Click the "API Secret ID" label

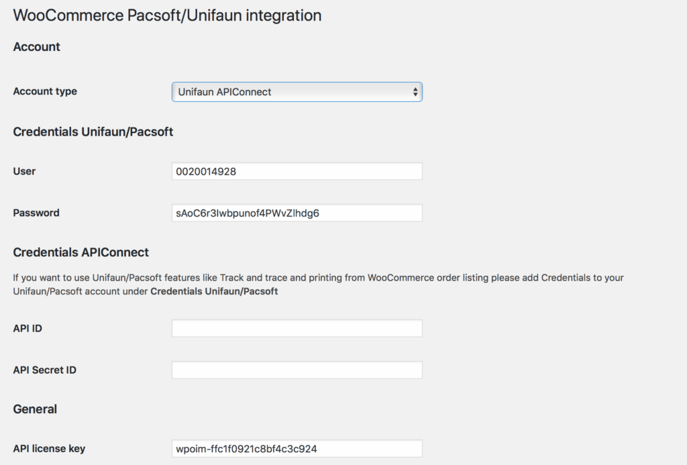[45, 370]
